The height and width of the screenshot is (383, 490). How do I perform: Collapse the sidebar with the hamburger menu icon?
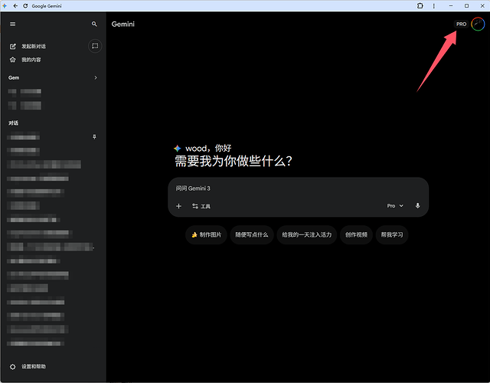click(12, 24)
